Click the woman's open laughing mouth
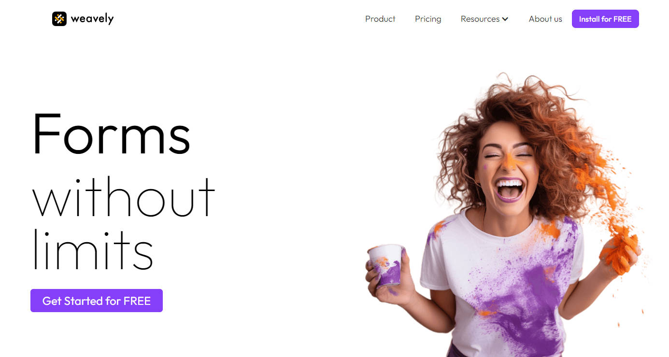 click(x=510, y=190)
